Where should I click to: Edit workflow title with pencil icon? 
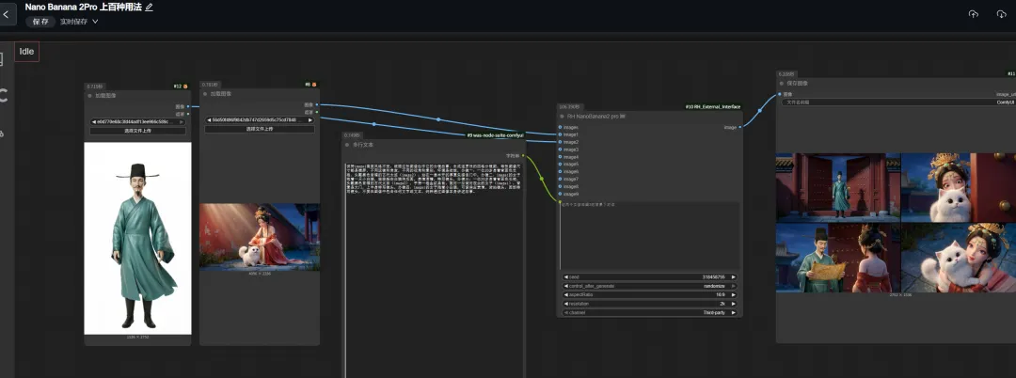[149, 8]
